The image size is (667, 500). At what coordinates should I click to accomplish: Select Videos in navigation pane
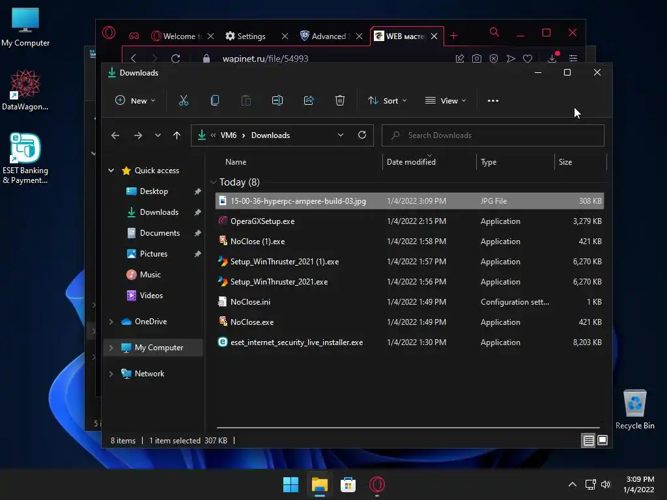click(x=151, y=296)
